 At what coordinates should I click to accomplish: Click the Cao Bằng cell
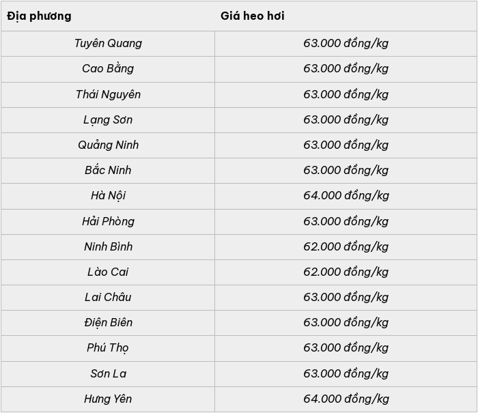click(108, 69)
